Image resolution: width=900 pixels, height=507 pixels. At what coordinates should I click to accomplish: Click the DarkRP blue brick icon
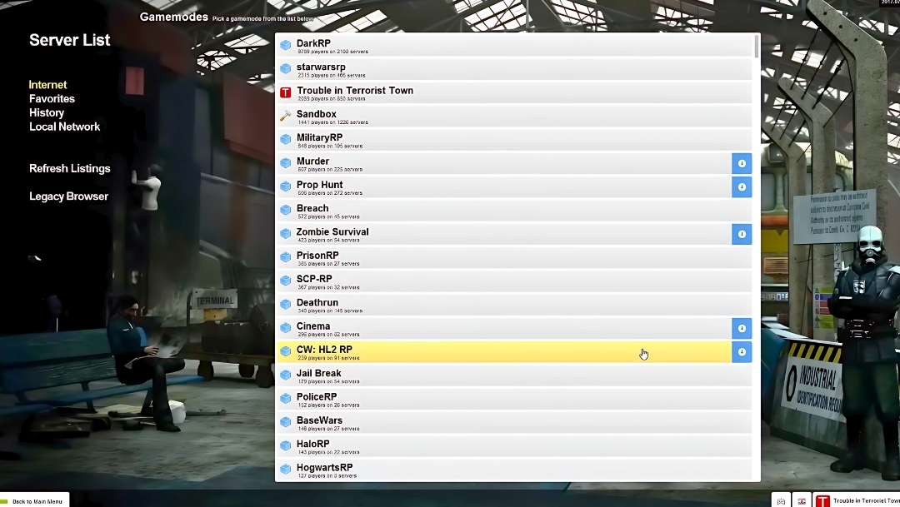(285, 44)
